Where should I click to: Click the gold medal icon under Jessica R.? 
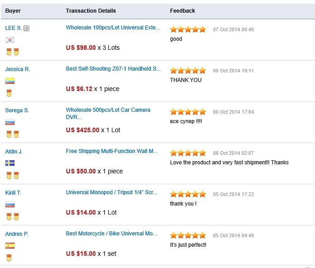tap(9, 93)
